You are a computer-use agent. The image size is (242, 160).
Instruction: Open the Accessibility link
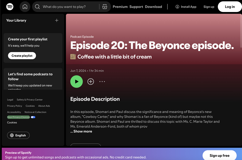[14, 112]
